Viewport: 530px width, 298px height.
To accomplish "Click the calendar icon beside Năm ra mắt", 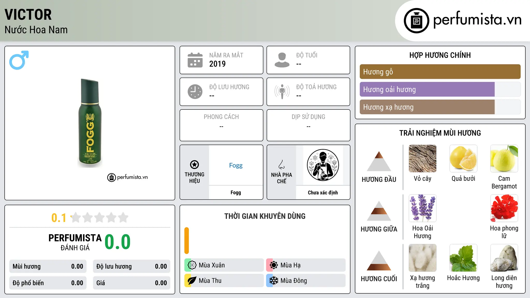I will coord(195,60).
